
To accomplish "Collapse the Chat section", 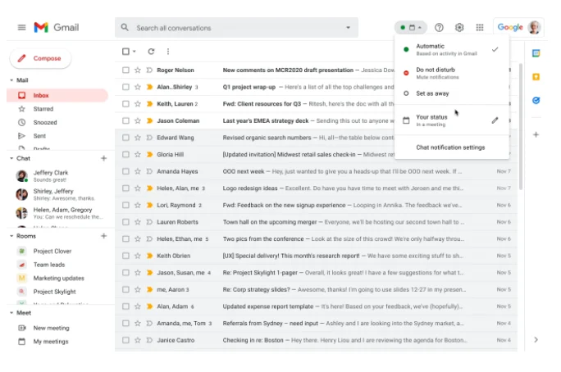I will (11, 158).
